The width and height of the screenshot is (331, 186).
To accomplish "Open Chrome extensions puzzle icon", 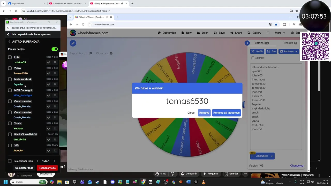I will 285,25.
